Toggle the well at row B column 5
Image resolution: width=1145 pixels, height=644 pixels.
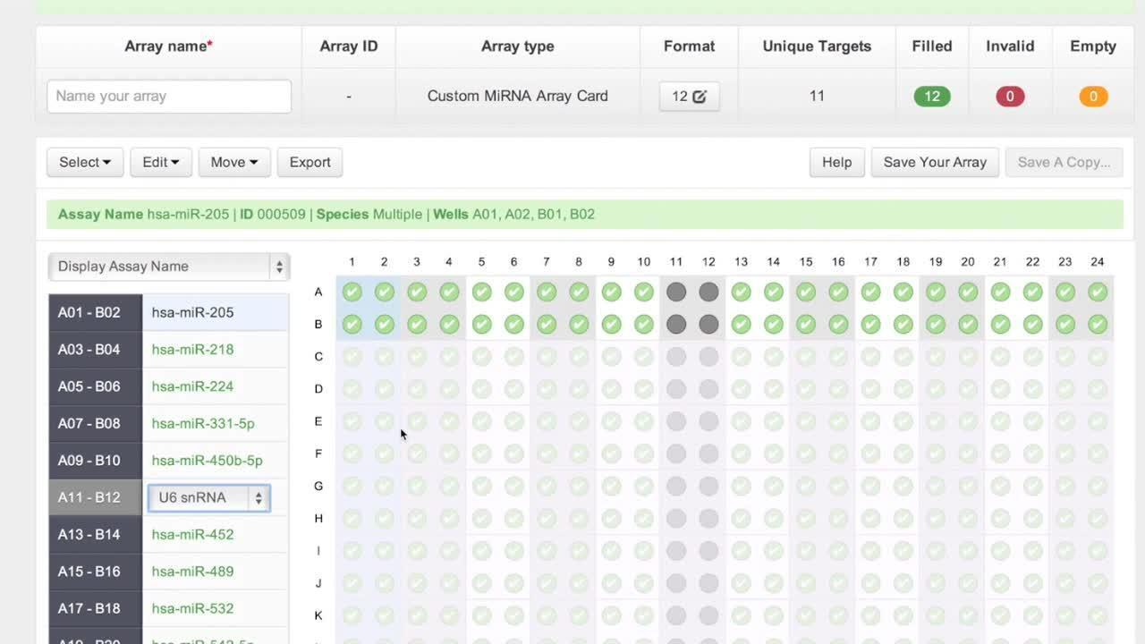[481, 324]
